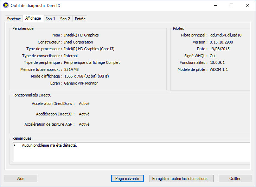Select the text 'Aucun problème n'a été détecté.'
This screenshot has height=187, width=256.
50,145
